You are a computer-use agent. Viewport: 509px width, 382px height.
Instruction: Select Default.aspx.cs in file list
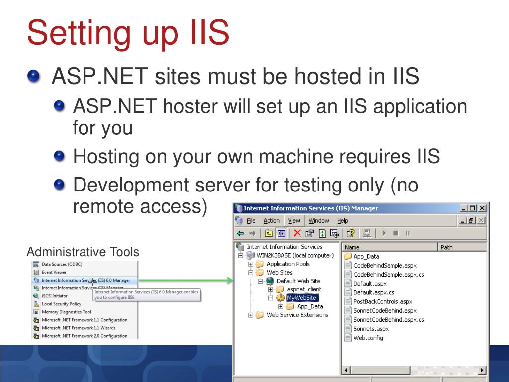(374, 292)
